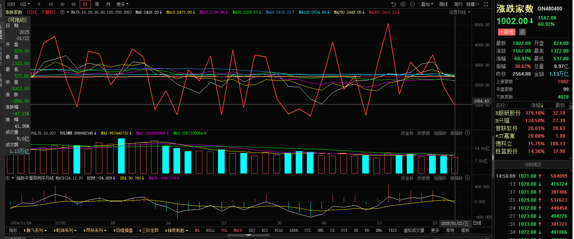
Task: Click the undo arrow icon in chart toolbar
Action: point(394,4)
